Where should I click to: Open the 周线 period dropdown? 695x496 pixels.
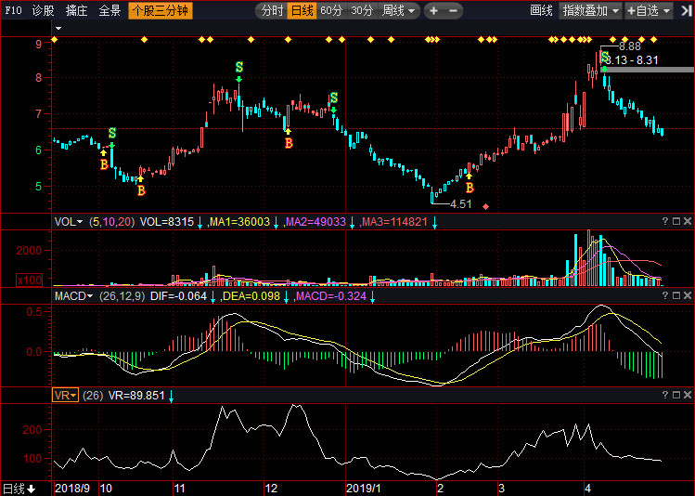(400, 11)
